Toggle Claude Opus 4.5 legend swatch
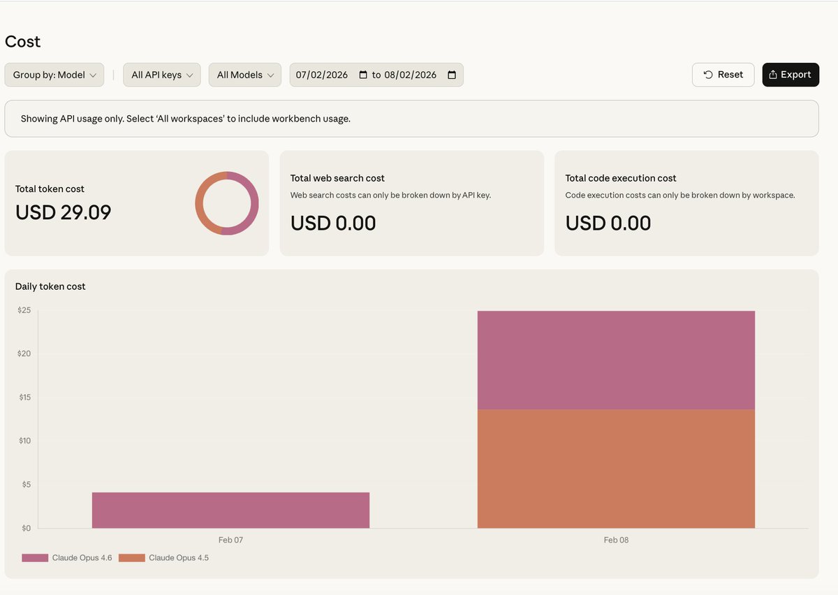Viewport: 838px width, 595px height. (x=132, y=558)
